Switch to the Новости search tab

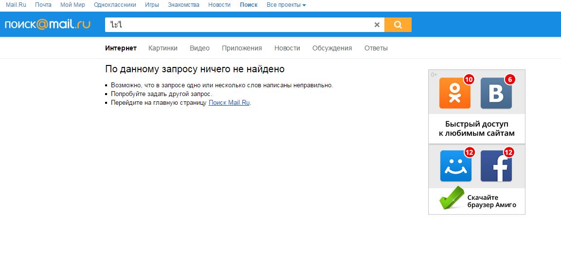click(287, 48)
